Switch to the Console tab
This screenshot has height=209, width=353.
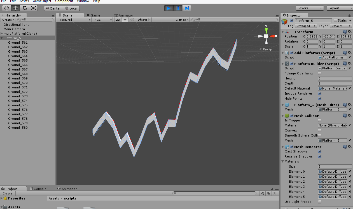point(38,189)
